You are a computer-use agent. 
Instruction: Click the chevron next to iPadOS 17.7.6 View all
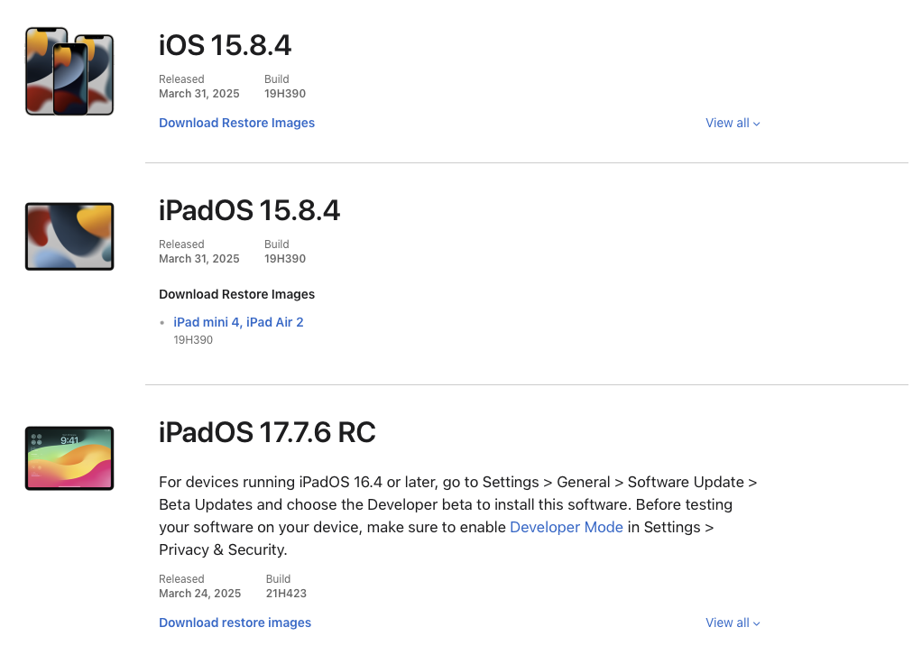pyautogui.click(x=756, y=623)
